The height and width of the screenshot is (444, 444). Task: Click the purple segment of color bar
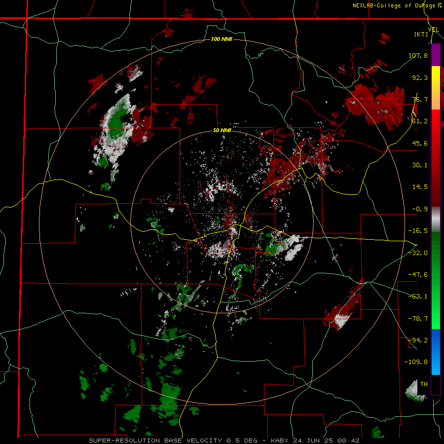coord(436,55)
